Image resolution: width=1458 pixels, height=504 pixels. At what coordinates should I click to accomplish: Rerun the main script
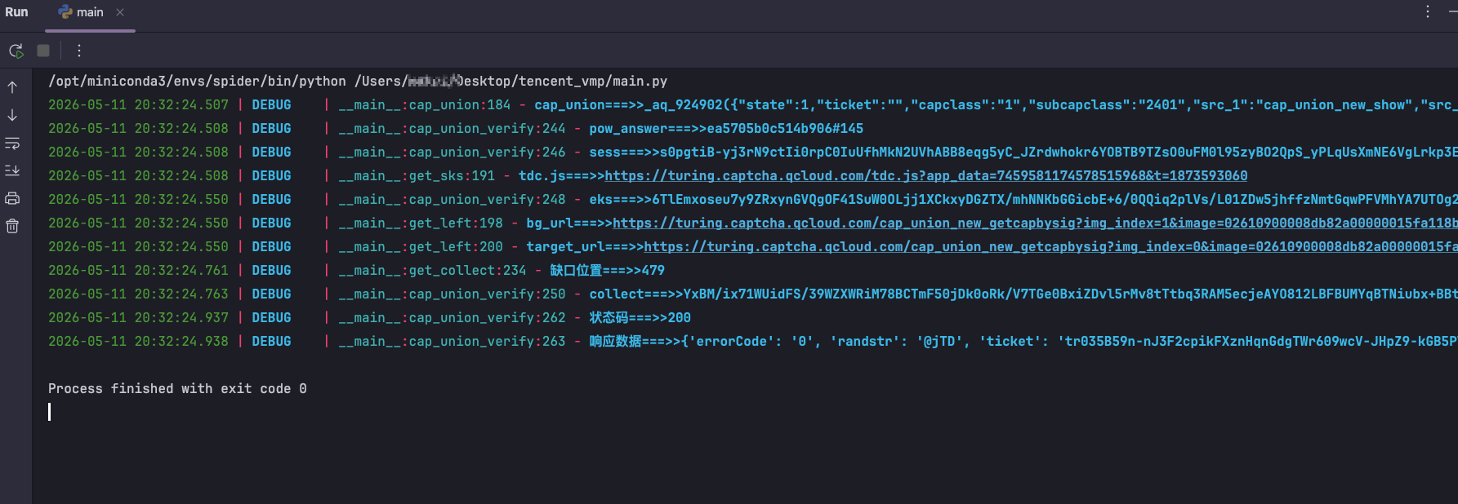16,51
